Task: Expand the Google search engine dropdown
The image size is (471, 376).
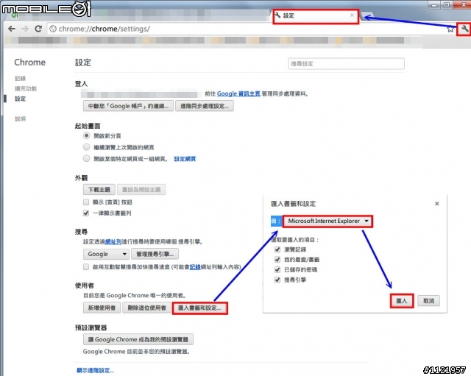Action: 106,254
